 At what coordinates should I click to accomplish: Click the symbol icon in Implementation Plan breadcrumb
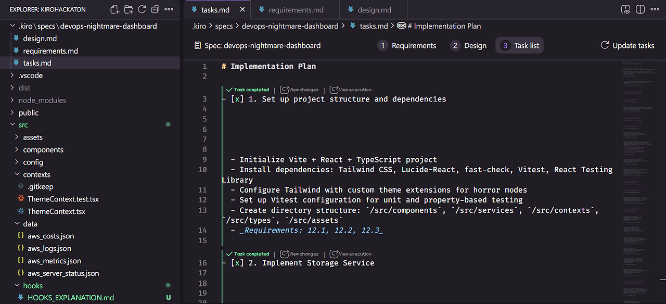(x=401, y=26)
